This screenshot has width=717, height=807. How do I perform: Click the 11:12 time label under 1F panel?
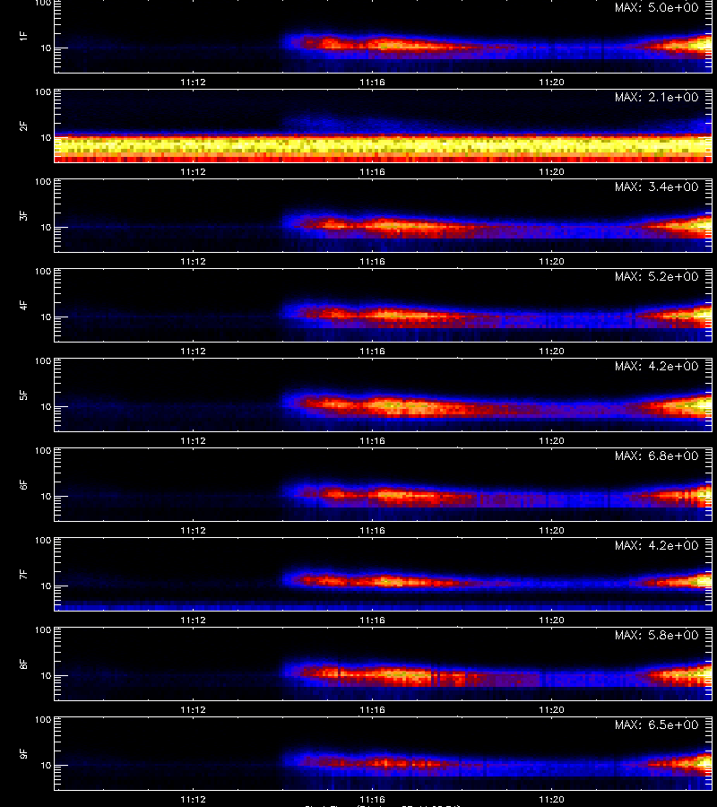pyautogui.click(x=193, y=82)
